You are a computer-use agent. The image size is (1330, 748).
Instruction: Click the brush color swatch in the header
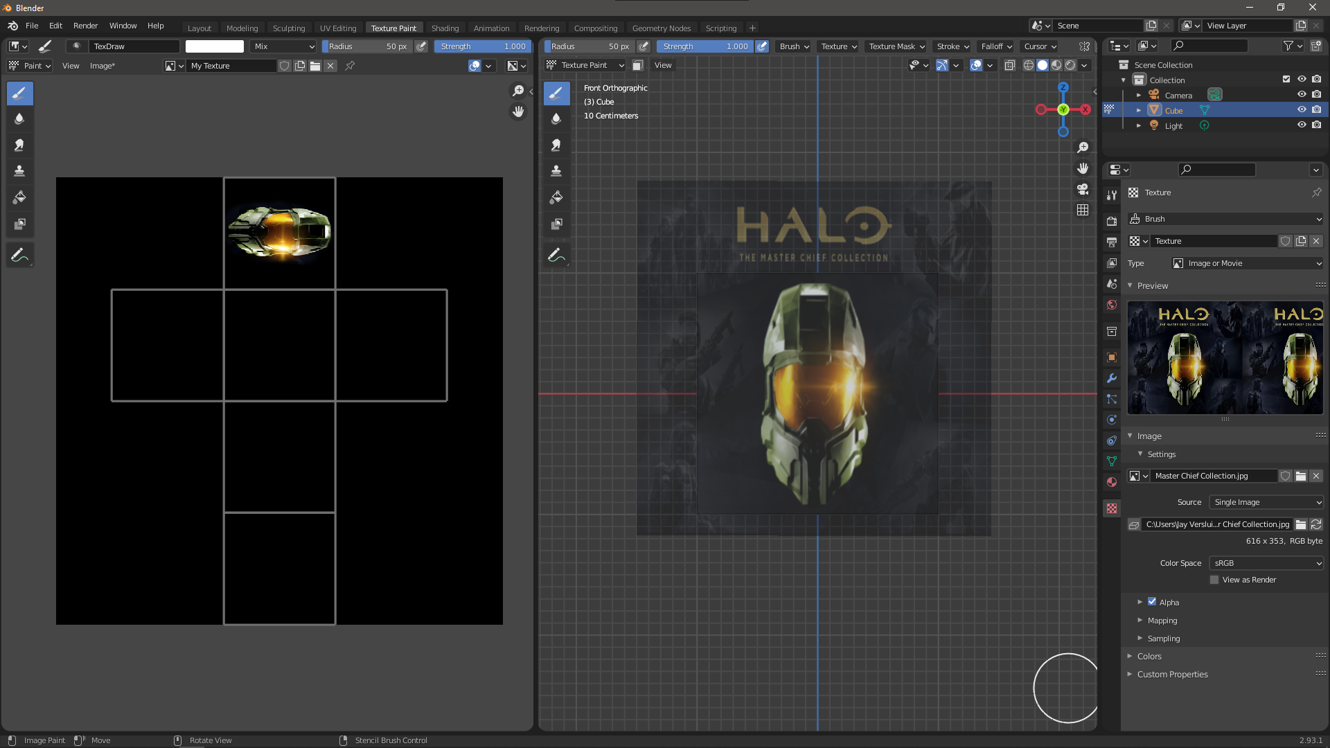215,46
